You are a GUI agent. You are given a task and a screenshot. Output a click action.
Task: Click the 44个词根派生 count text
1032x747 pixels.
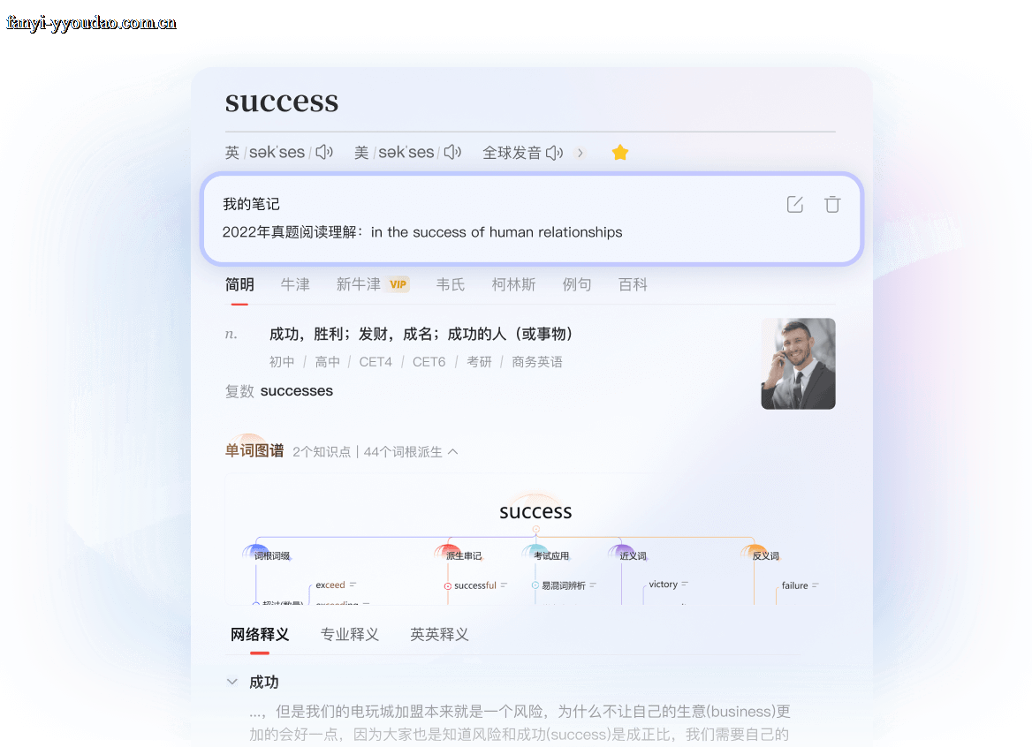tap(403, 452)
